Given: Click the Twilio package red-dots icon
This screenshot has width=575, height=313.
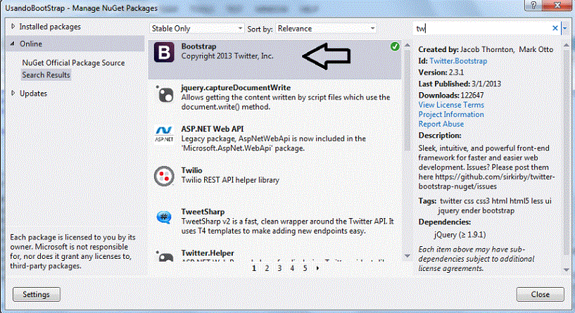Looking at the screenshot, I should (x=164, y=176).
